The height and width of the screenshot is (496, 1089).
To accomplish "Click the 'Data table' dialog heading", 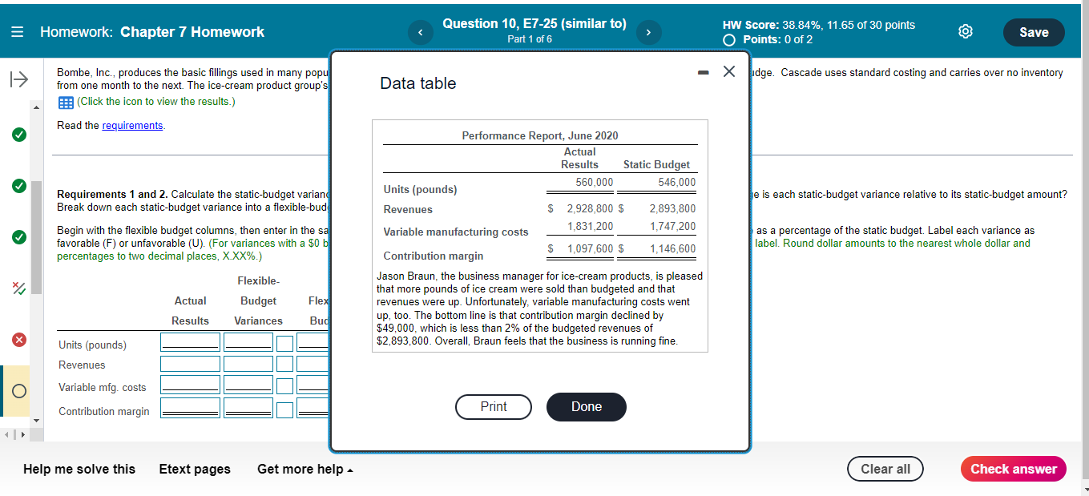I will 418,83.
